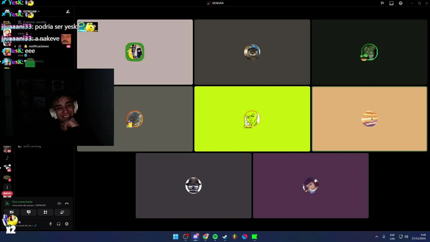
Task: Open FL Studio from the taskbar
Action: (x=235, y=237)
